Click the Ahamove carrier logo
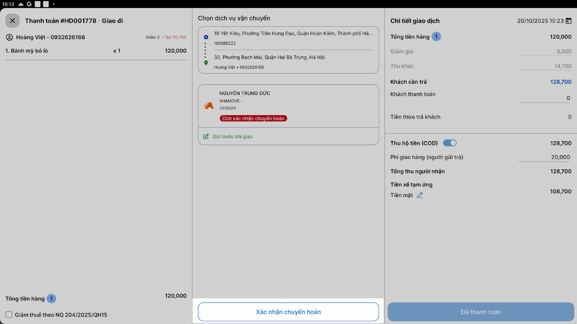 pos(209,106)
